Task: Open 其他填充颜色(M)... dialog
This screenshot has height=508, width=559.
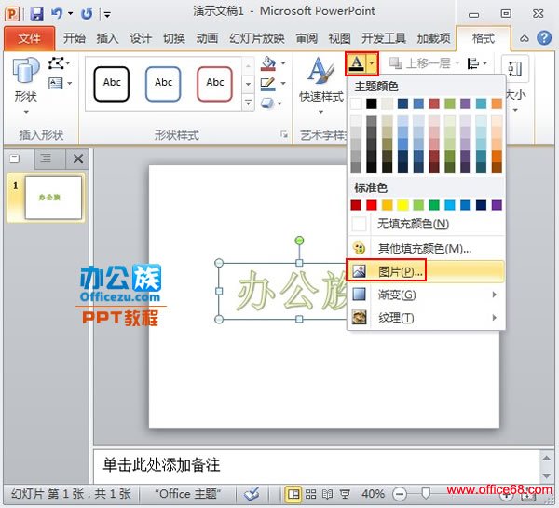Action: [427, 248]
